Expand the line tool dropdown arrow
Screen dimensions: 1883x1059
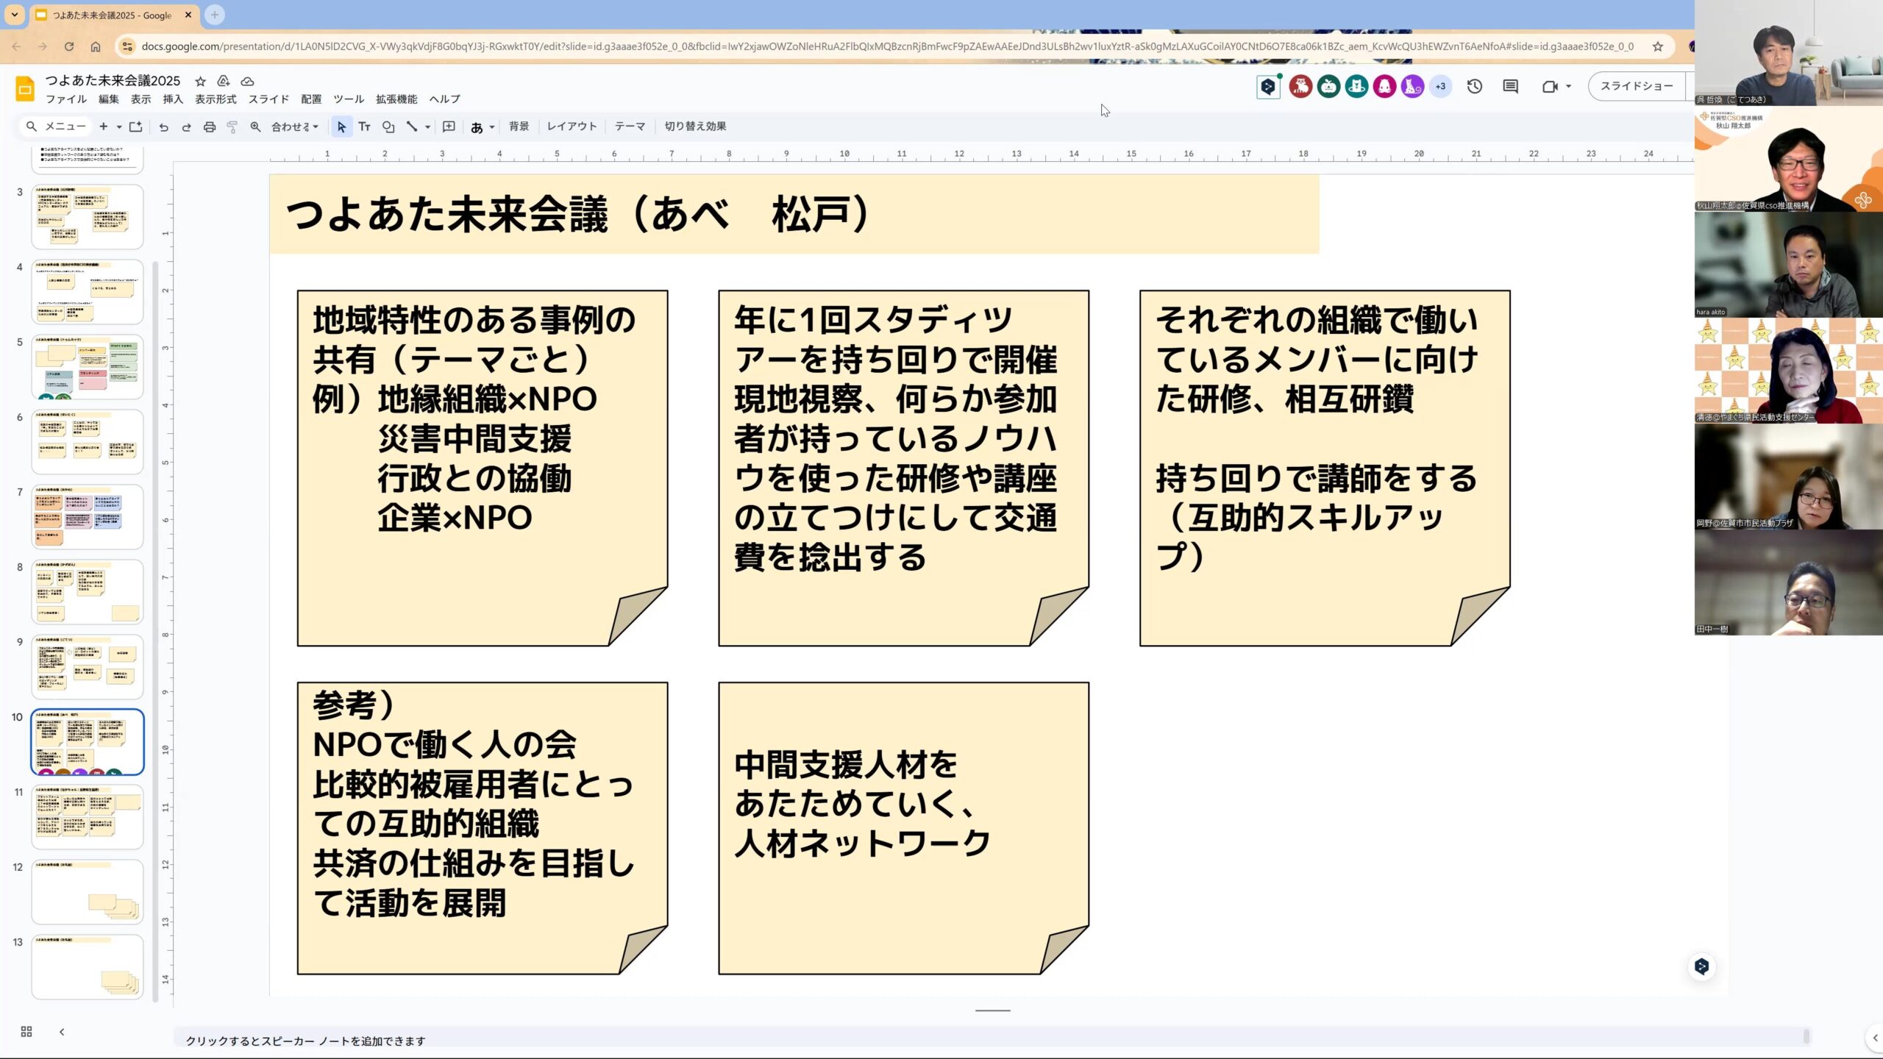coord(427,126)
